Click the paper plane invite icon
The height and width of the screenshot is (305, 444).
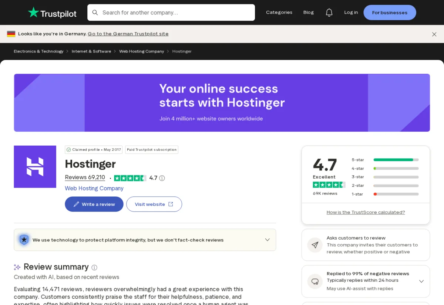(315, 245)
